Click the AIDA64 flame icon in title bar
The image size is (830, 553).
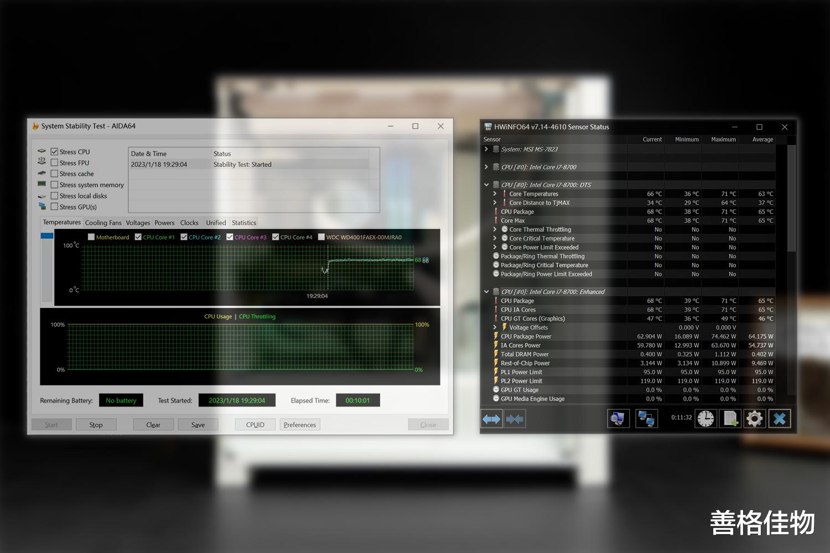coord(35,126)
